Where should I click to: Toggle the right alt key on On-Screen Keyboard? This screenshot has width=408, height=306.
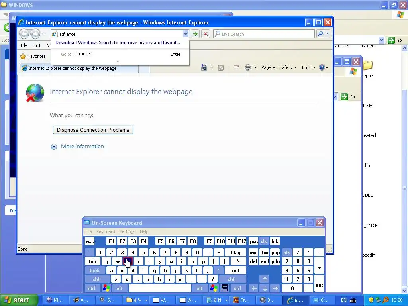[199, 288]
